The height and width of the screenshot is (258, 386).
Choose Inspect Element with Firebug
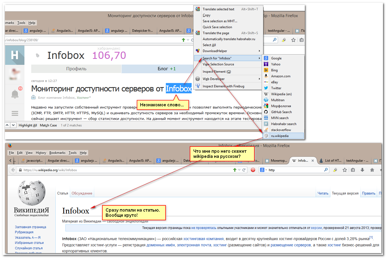228,86
